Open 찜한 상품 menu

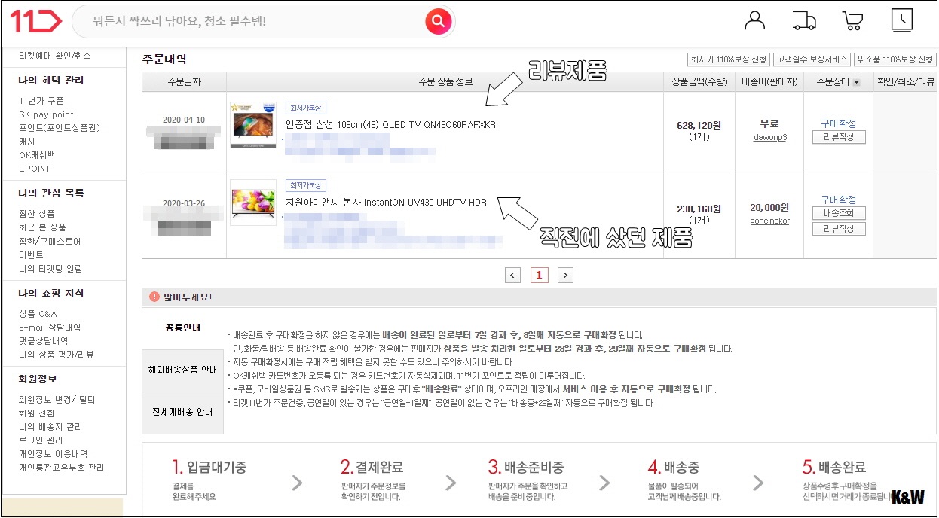coord(37,214)
